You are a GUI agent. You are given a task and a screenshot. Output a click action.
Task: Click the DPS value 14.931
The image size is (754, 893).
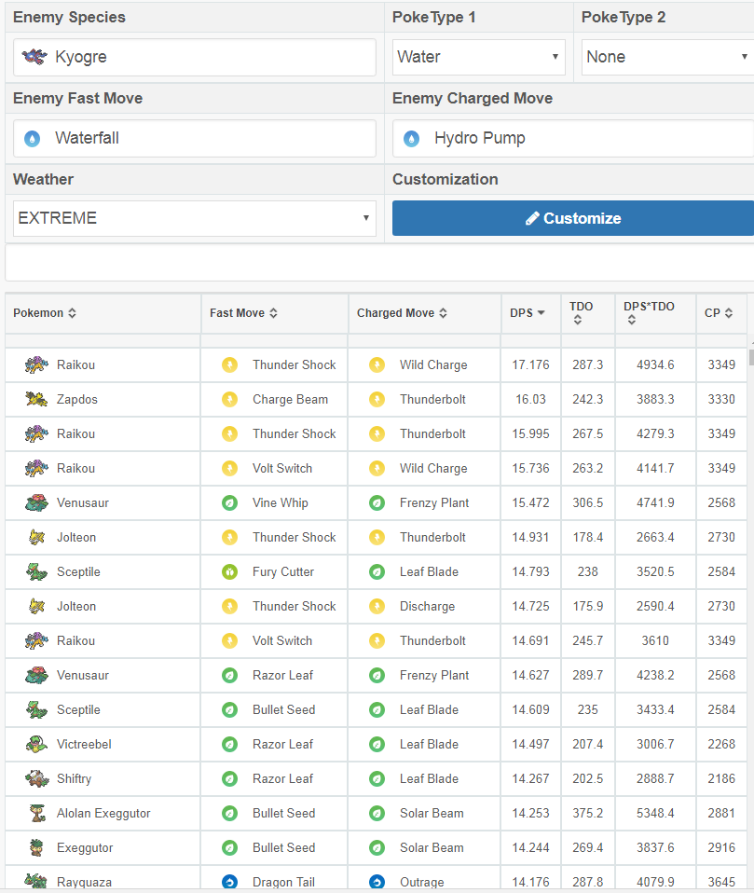pos(530,537)
